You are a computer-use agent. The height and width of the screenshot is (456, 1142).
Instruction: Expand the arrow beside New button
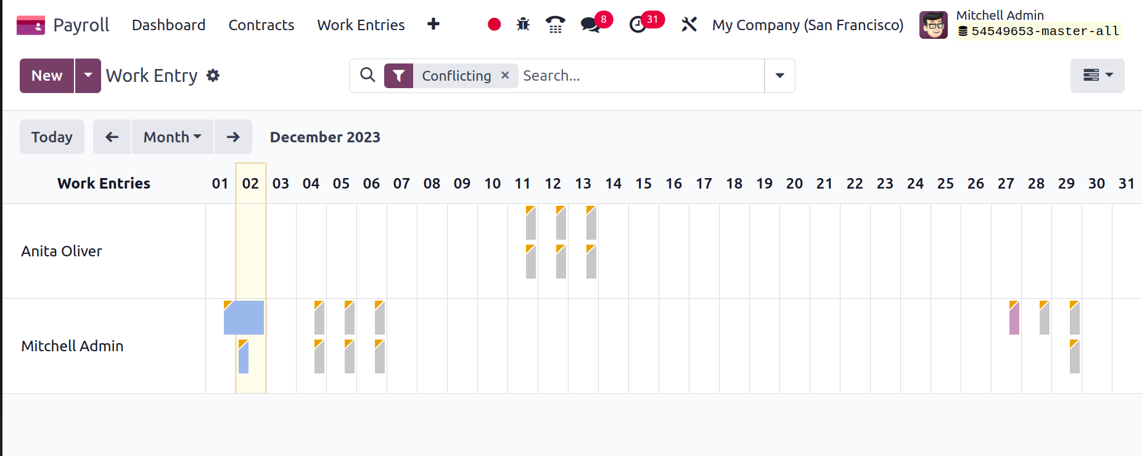(x=88, y=76)
